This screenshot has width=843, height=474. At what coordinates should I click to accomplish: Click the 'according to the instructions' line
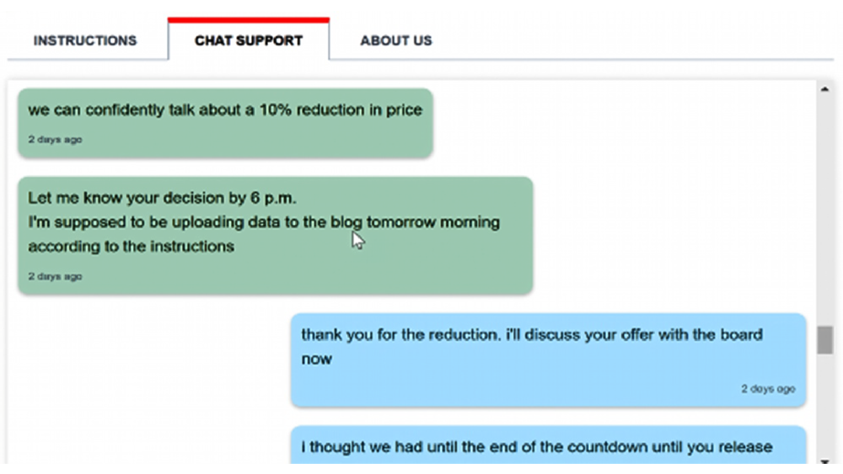pyautogui.click(x=131, y=247)
